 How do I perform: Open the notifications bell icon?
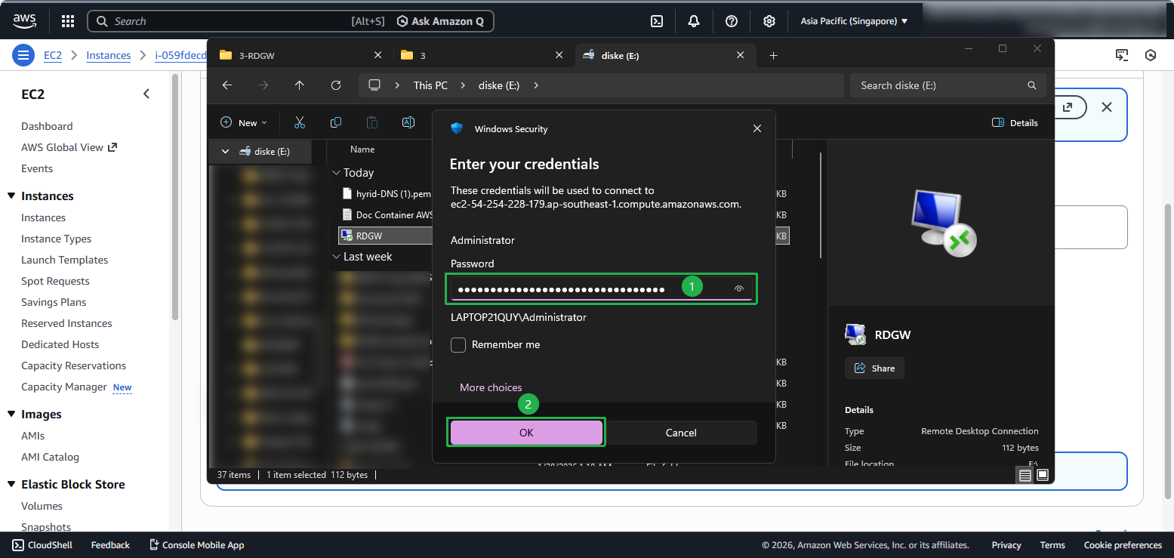694,21
